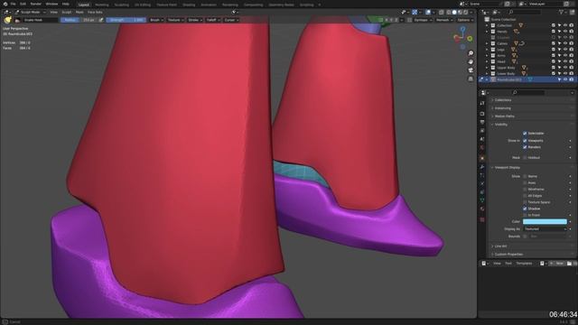Open the Display As dropdown

(545, 228)
